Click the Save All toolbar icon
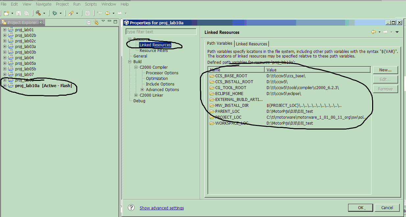This screenshot has width=406, height=217. click(x=26, y=13)
